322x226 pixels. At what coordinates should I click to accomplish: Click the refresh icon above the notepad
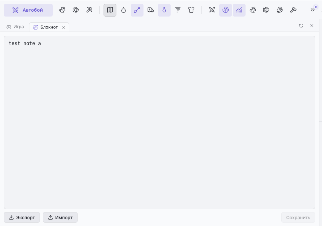click(301, 26)
